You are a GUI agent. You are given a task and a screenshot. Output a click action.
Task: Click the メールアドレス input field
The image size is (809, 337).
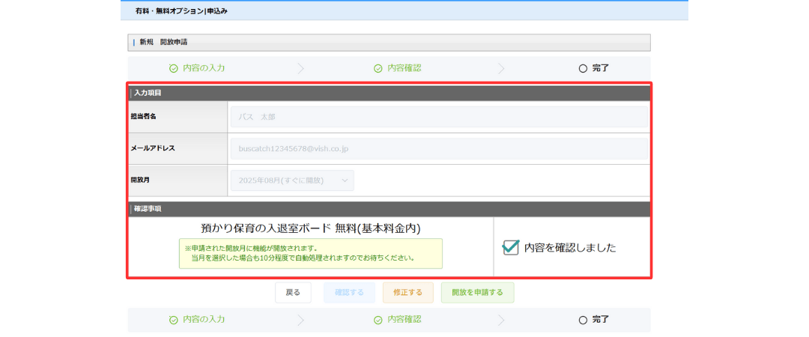click(438, 149)
